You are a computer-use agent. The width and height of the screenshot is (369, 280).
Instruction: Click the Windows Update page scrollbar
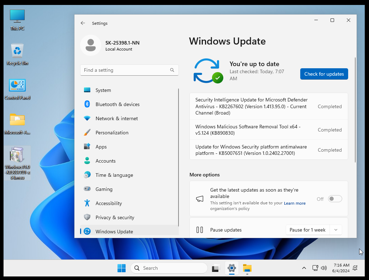pyautogui.click(x=355, y=110)
